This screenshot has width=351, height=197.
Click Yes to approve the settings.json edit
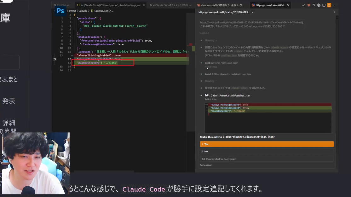[x=267, y=144]
